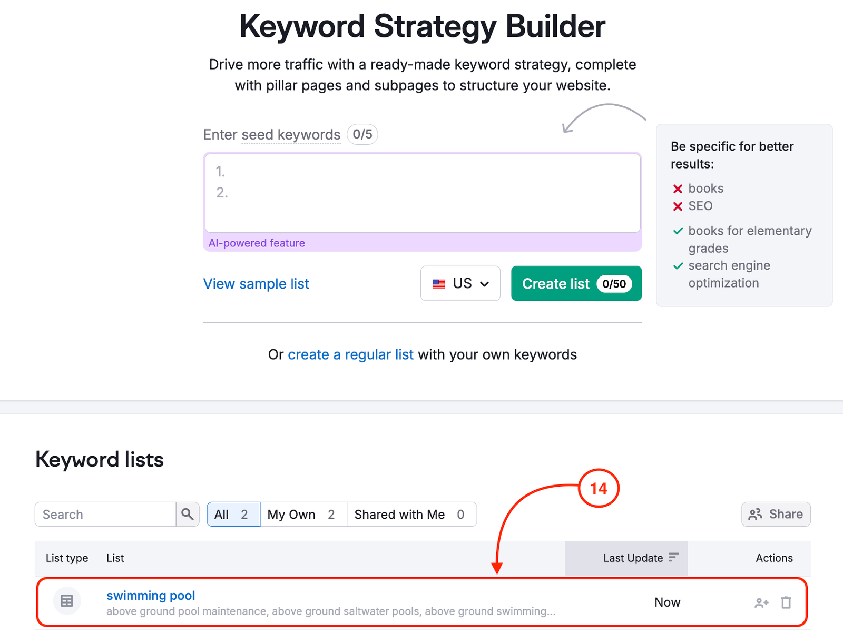Click the share-user icon for swimming pool list
This screenshot has width=843, height=633.
761,602
